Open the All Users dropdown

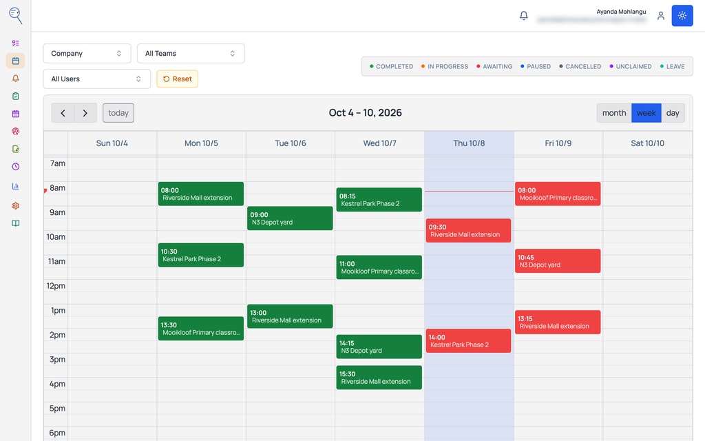[x=96, y=79]
